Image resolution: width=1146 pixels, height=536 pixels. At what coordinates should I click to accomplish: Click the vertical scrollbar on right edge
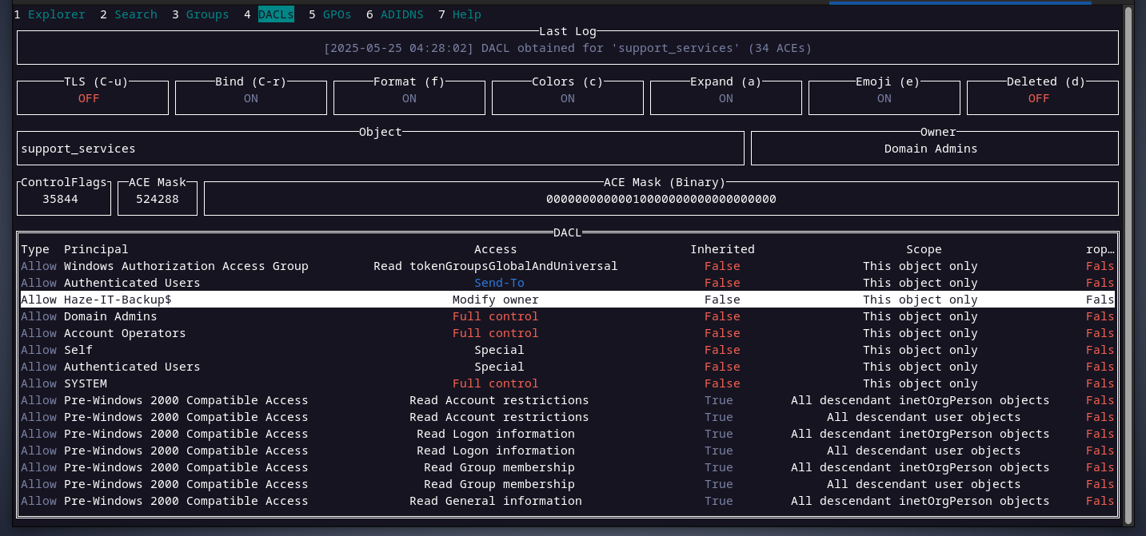(x=1128, y=264)
